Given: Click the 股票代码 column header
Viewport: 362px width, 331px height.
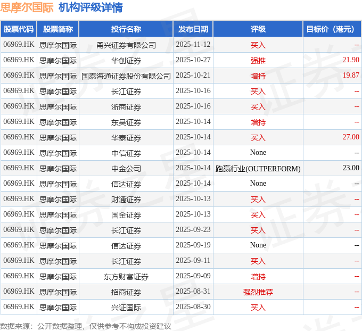Looking at the screenshot, I should 19,29.
